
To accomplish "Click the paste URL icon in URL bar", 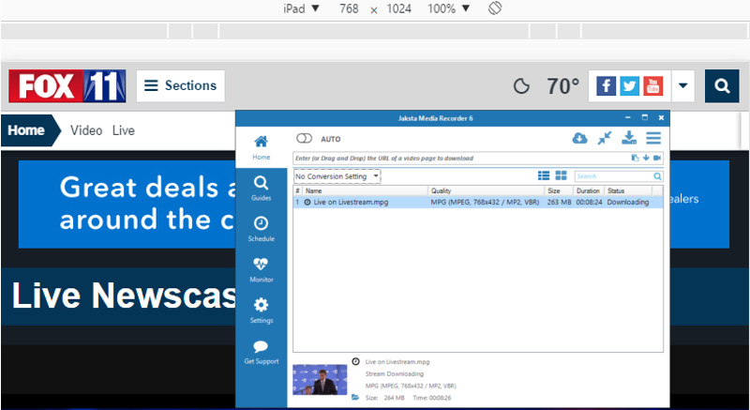I will pyautogui.click(x=636, y=158).
